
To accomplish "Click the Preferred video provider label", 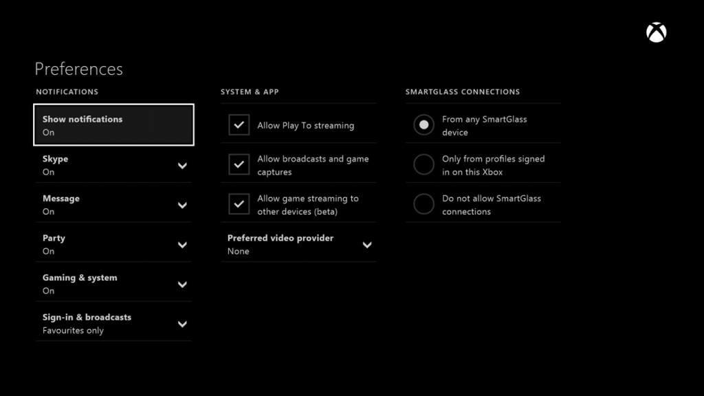I will click(280, 238).
